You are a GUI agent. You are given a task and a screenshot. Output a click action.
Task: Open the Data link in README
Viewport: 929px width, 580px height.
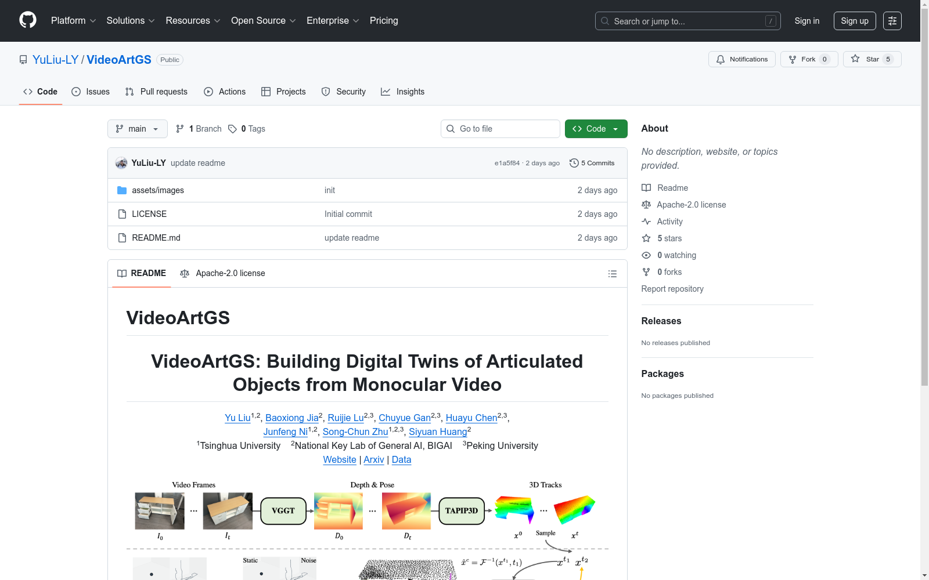coord(401,460)
